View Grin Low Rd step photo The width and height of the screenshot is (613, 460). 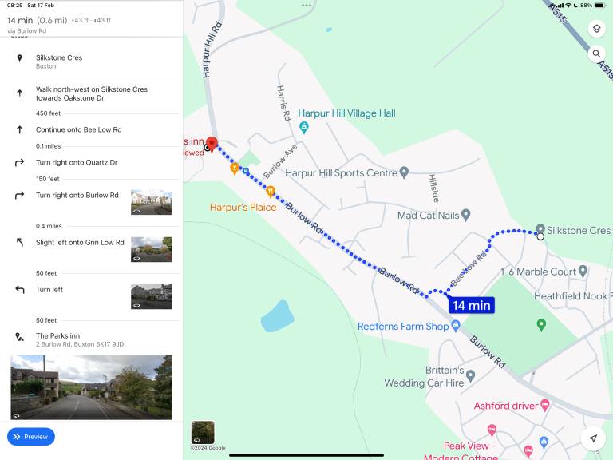tap(151, 249)
